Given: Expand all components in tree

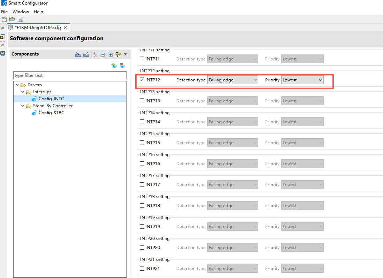Looking at the screenshot, I should point(110,54).
